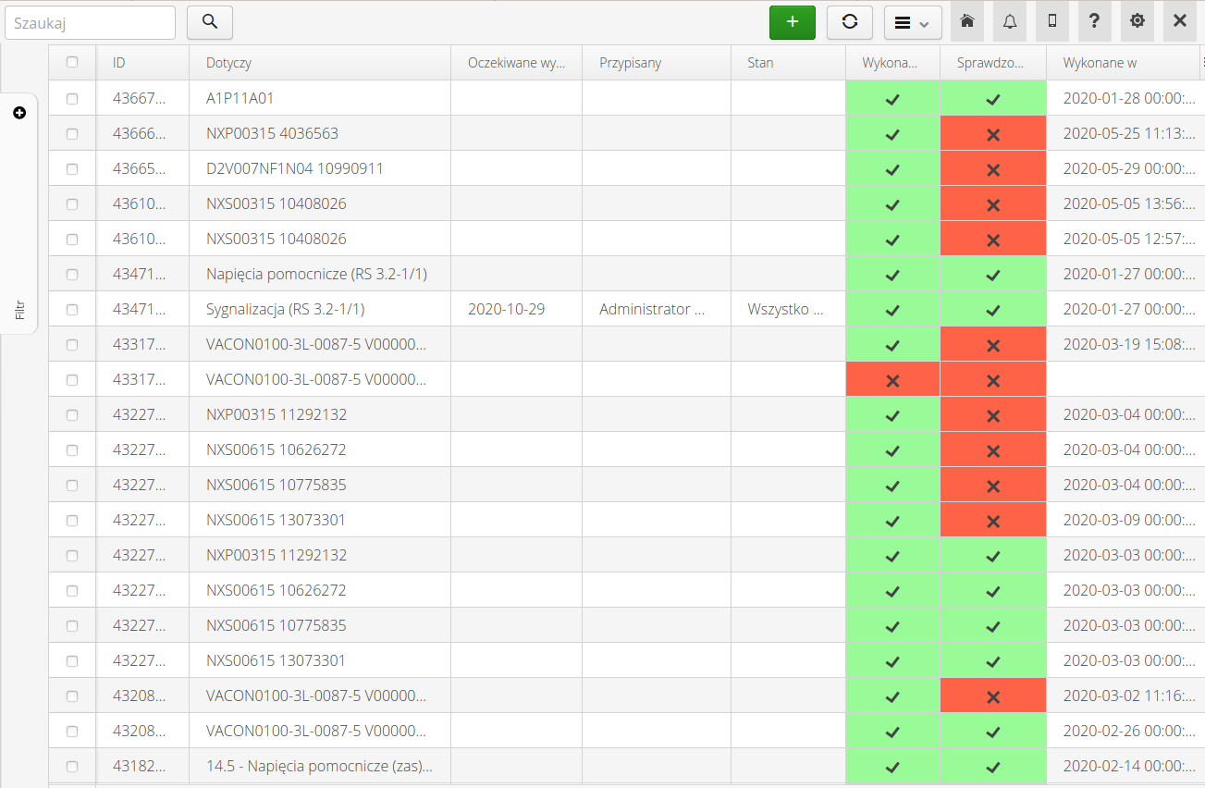Sort by the Dotyczy column header
The width and height of the screenshot is (1205, 788).
[x=229, y=63]
